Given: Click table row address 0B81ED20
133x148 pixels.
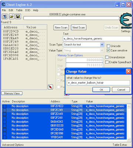Looking at the screenshot, I should pyautogui.click(x=64, y=126).
